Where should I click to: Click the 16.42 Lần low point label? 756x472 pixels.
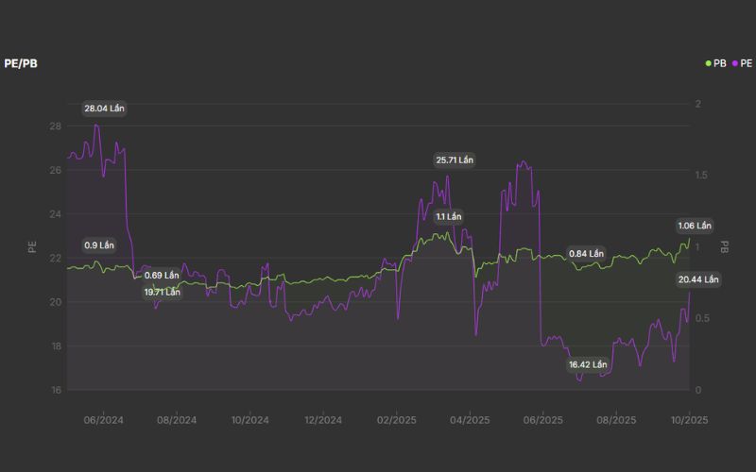(x=588, y=364)
